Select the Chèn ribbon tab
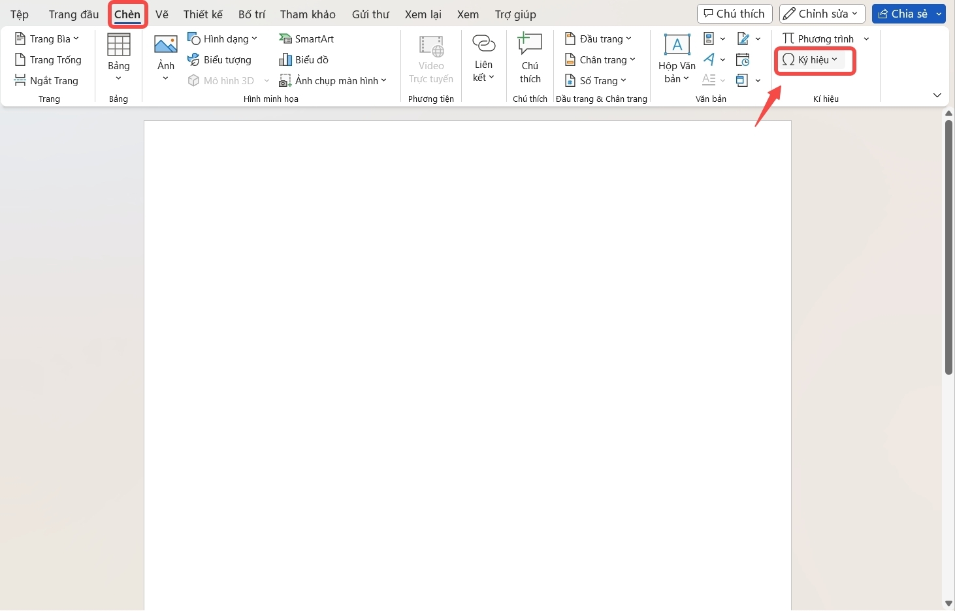 point(127,14)
